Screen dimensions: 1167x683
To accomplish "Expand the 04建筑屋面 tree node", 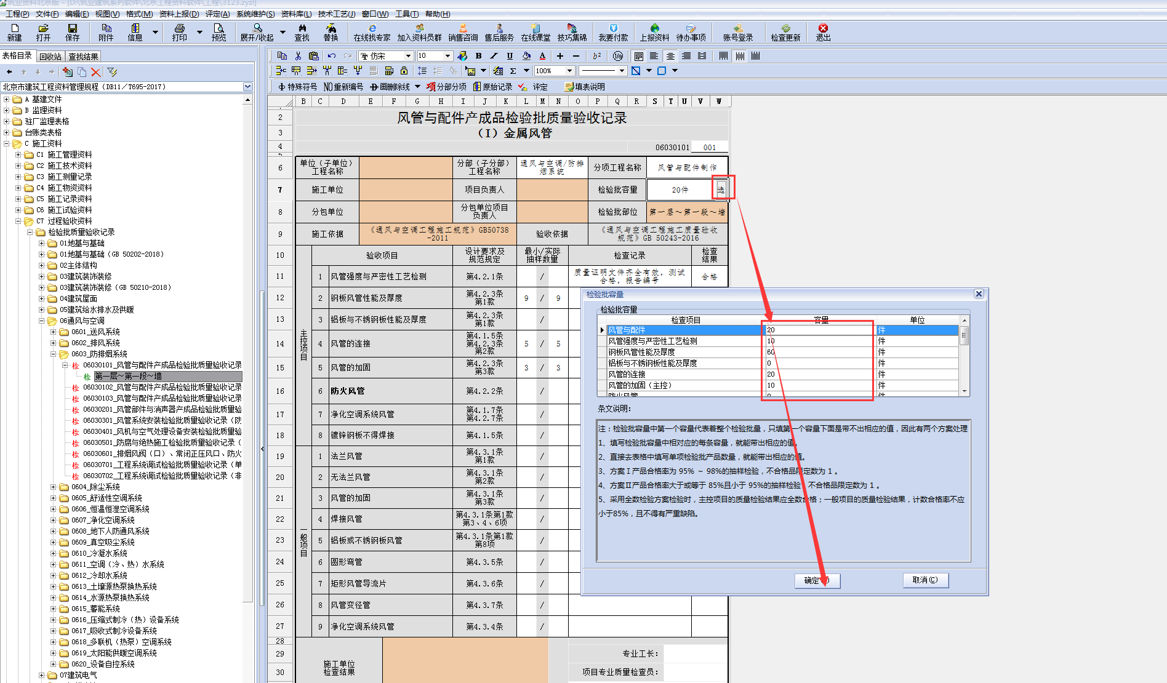I will [42, 298].
